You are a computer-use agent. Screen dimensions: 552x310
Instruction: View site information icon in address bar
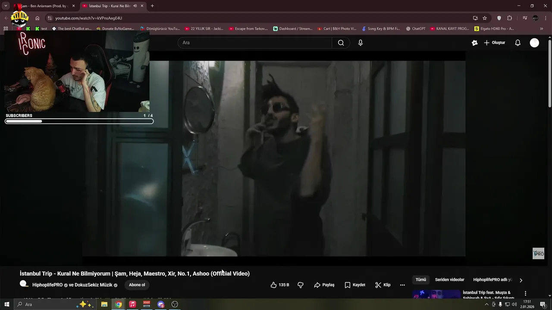(50, 18)
